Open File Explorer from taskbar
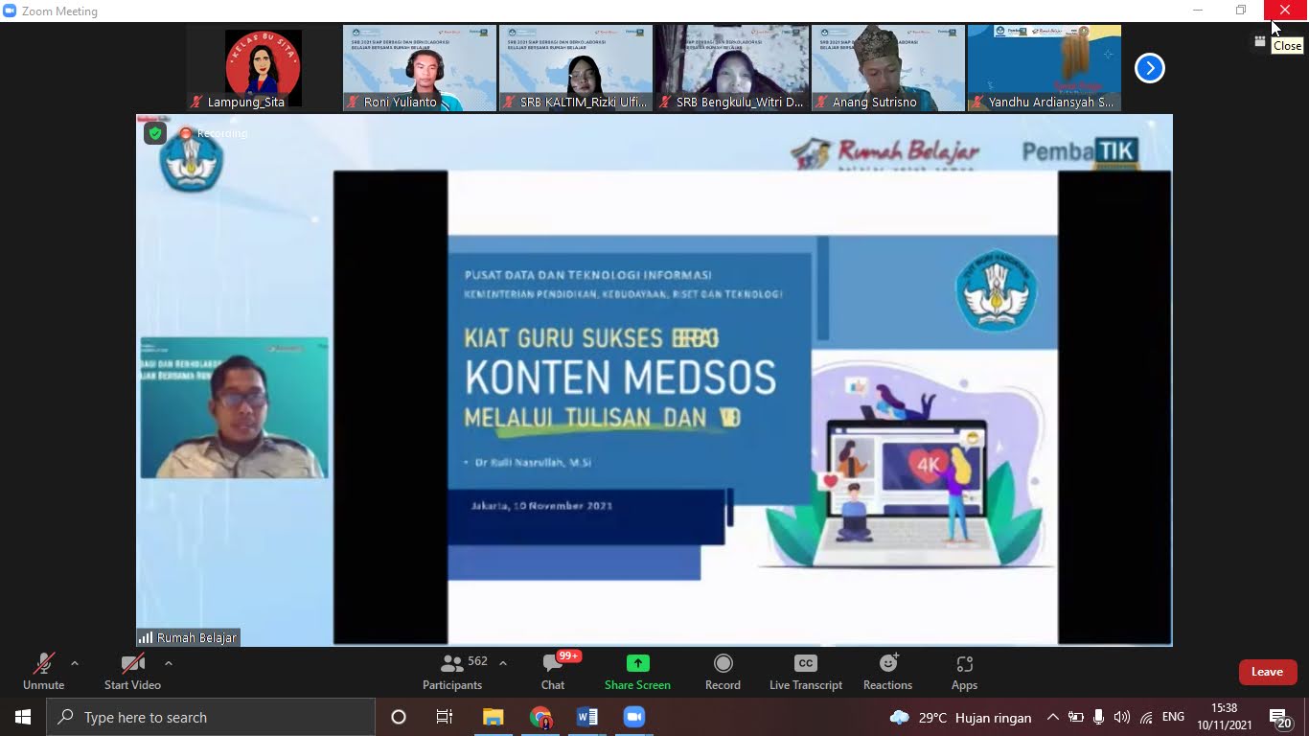This screenshot has width=1309, height=736. click(493, 717)
